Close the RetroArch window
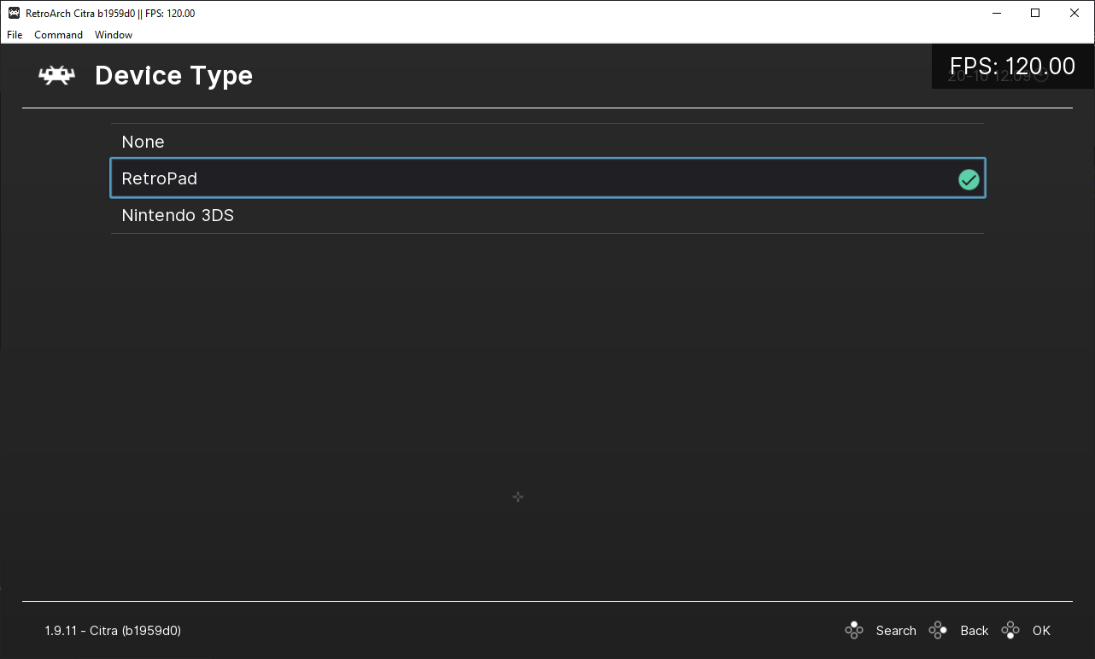The height and width of the screenshot is (659, 1095). click(x=1075, y=13)
